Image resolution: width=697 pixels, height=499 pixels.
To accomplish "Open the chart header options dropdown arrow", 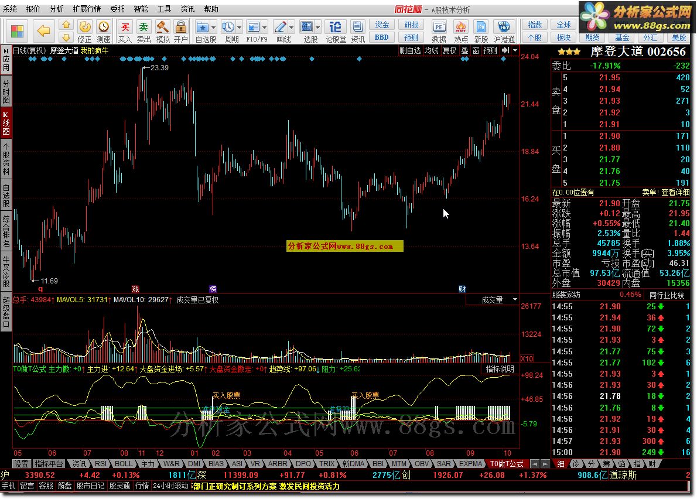I will (x=515, y=50).
